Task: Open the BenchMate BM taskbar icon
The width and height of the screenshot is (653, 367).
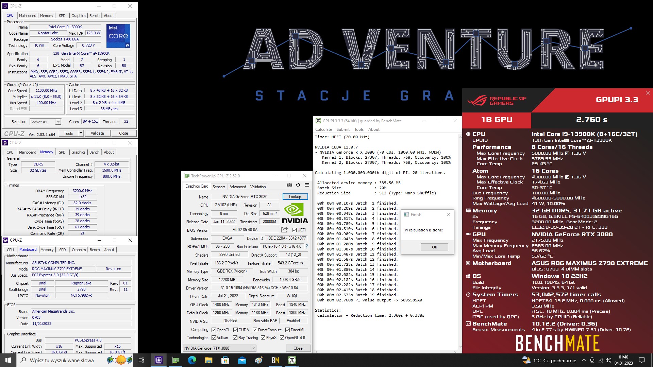Action: [x=275, y=360]
